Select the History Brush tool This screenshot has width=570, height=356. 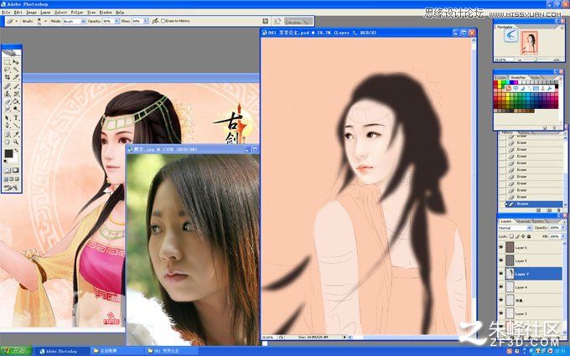(16, 93)
